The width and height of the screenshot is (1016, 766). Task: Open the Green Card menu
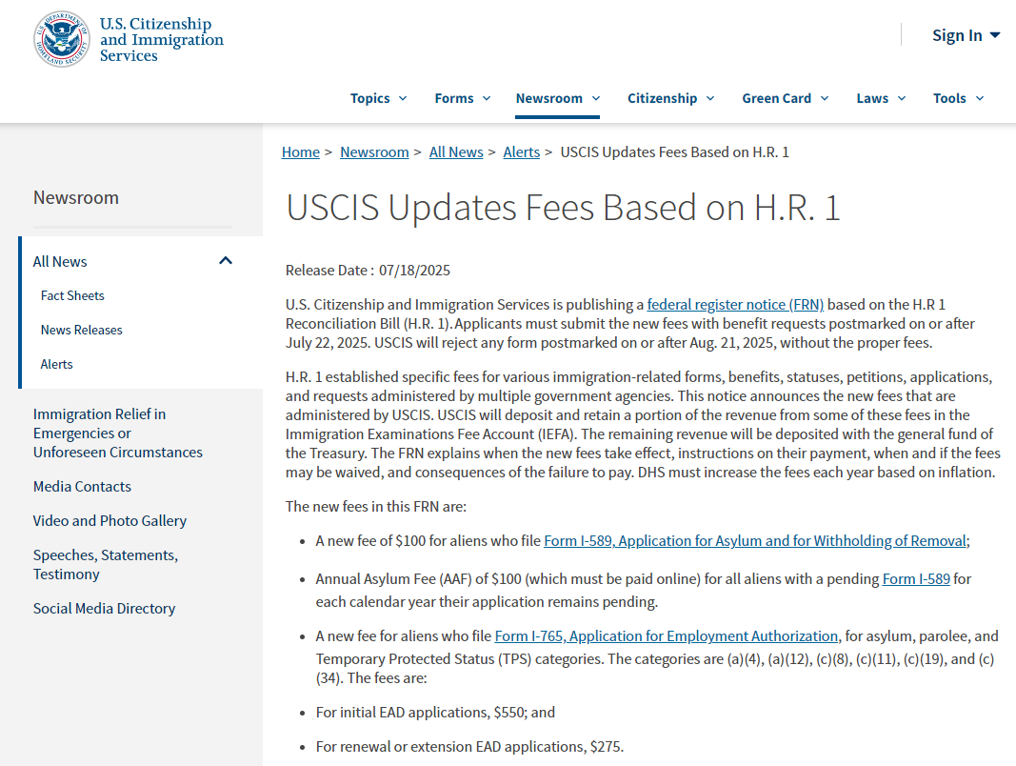[785, 98]
